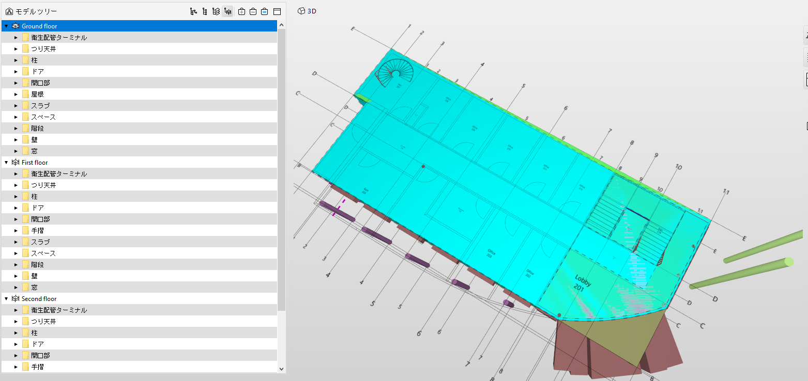Select 窓 under First floor
Image resolution: width=808 pixels, height=381 pixels.
140,287
